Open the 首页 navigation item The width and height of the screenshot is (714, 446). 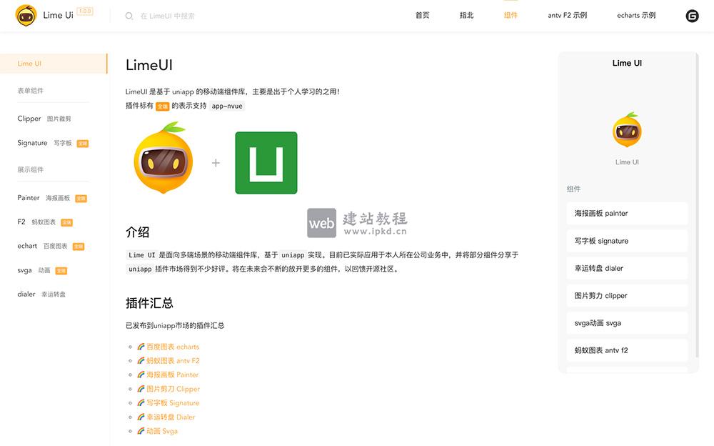421,14
